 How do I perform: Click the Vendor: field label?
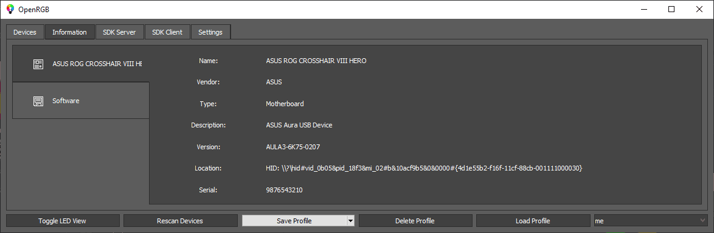coord(209,82)
